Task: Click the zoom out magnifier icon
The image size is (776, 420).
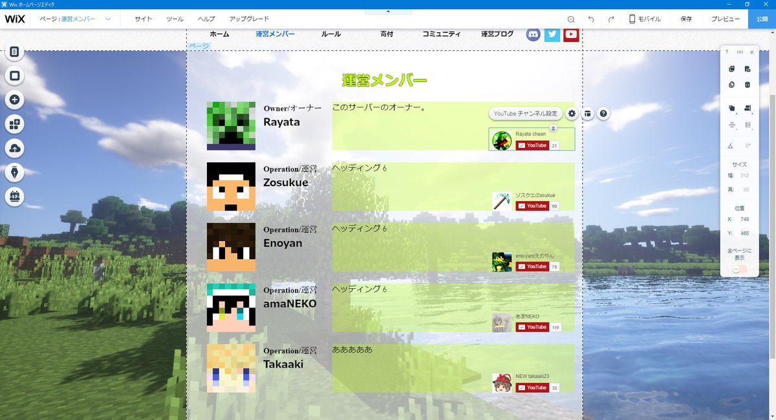Action: [x=570, y=19]
